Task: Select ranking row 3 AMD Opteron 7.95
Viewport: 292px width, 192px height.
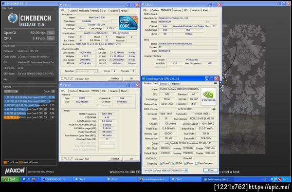Action: coord(29,105)
